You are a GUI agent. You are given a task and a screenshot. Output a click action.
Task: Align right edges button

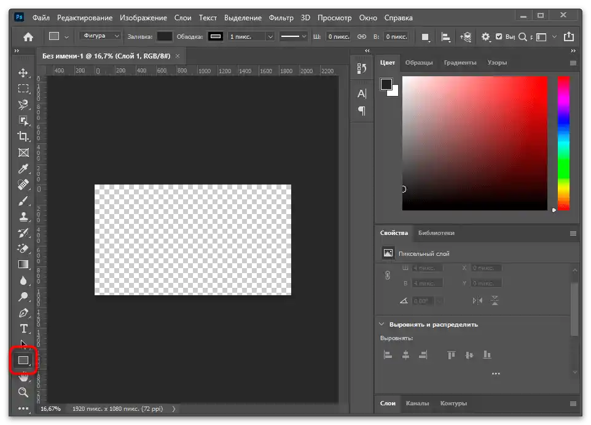click(x=423, y=355)
